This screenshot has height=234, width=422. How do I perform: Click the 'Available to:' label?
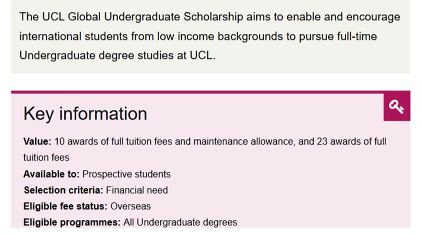[51, 174]
